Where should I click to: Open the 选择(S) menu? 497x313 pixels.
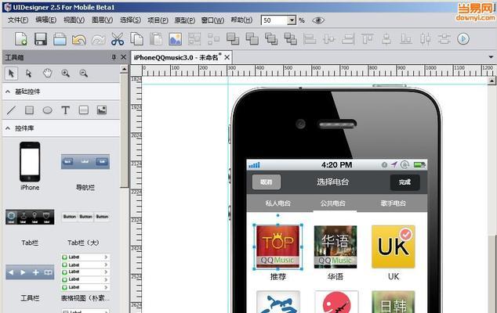click(130, 20)
